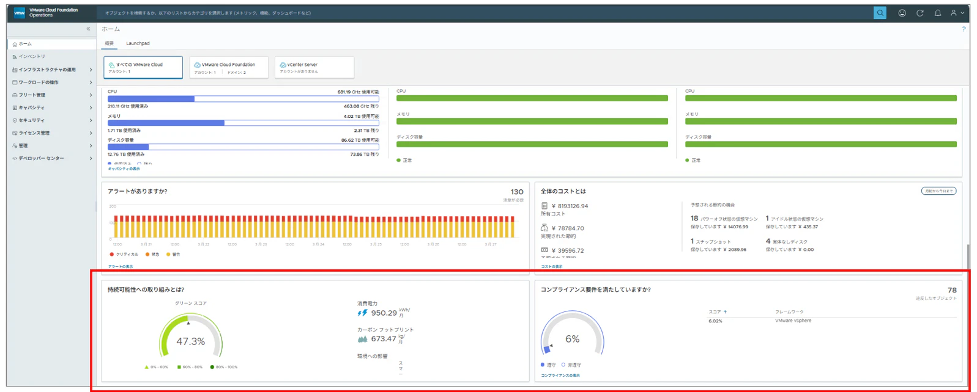977x392 pixels.
Task: Click the home icon beside ホーム
Action: click(x=15, y=44)
